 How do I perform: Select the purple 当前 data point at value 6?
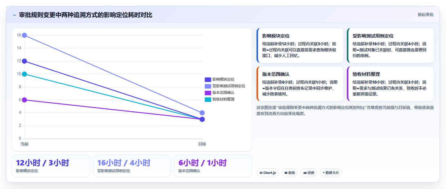coord(25,100)
